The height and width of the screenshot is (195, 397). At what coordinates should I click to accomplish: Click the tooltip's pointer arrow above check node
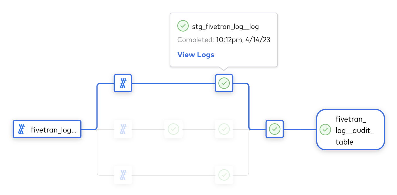[x=224, y=69]
